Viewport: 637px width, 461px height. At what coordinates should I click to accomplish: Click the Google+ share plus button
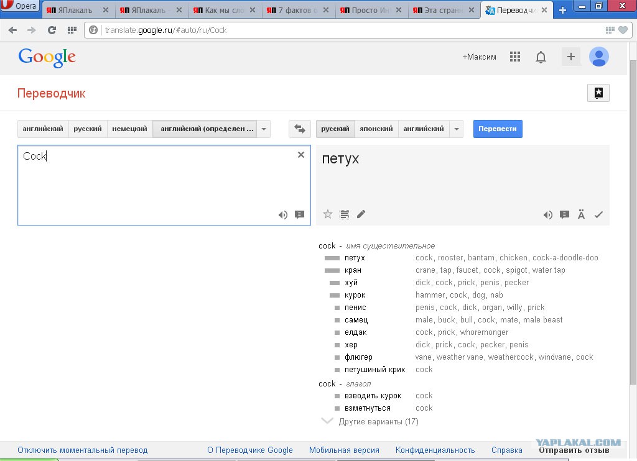pyautogui.click(x=571, y=57)
